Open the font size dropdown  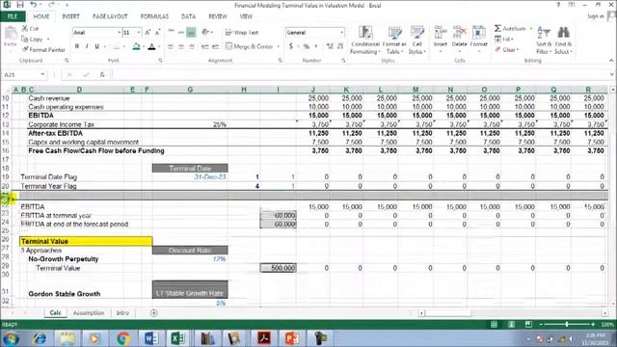pyautogui.click(x=139, y=32)
